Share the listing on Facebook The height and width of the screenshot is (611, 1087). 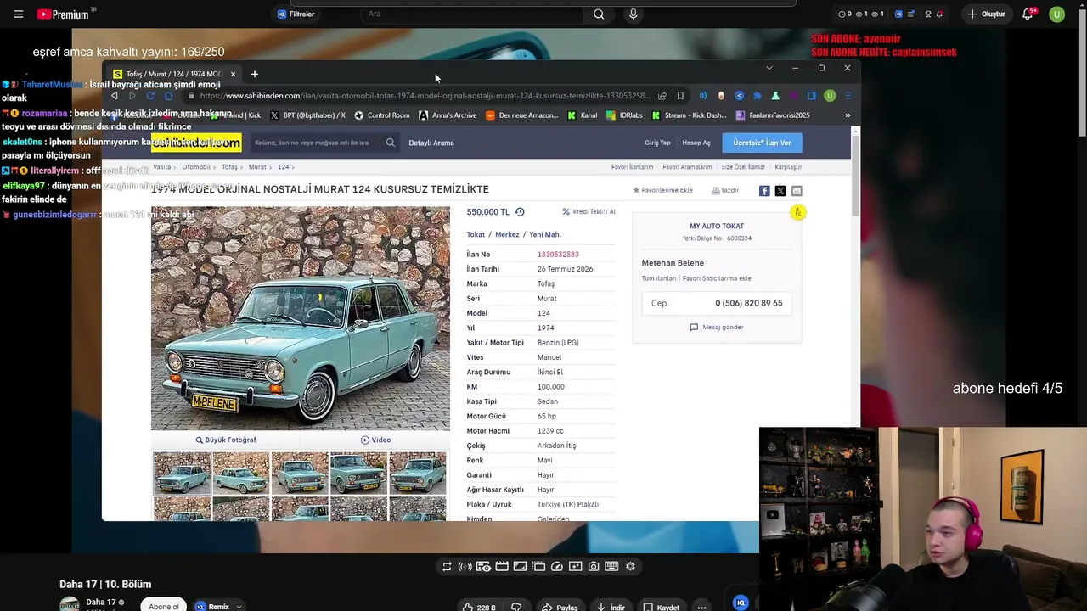point(764,191)
